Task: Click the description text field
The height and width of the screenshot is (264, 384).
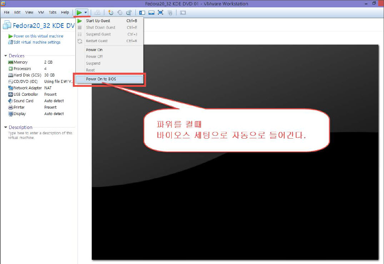Action: coord(40,135)
